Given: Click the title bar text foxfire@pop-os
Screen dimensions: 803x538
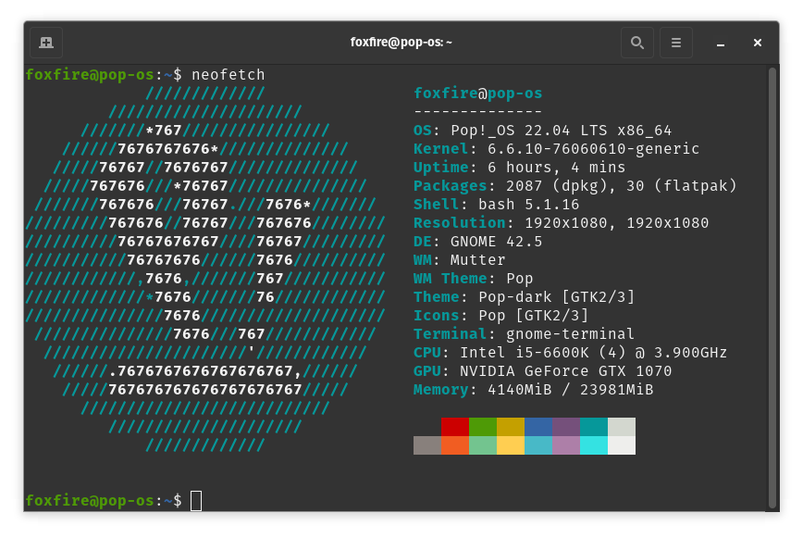Looking at the screenshot, I should coord(401,41).
